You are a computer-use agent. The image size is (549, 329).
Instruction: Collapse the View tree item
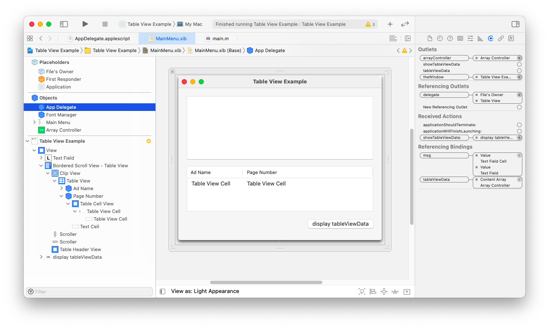[34, 150]
